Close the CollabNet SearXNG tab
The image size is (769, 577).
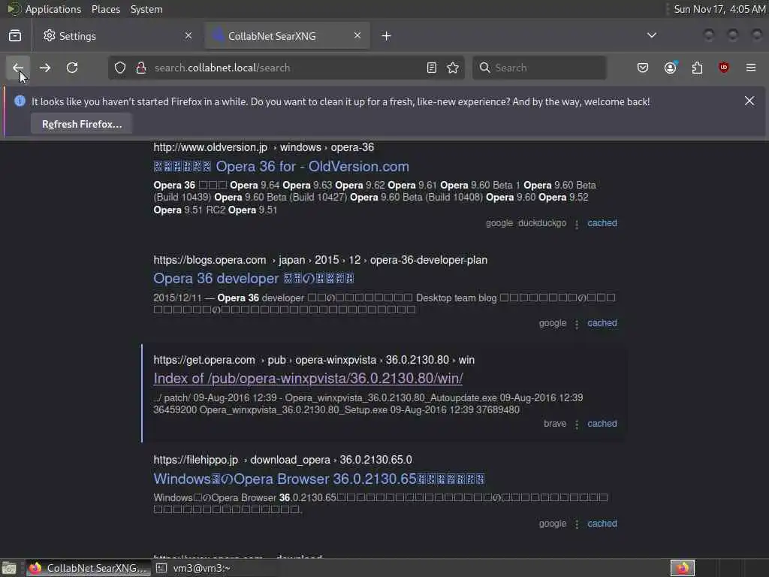point(357,35)
